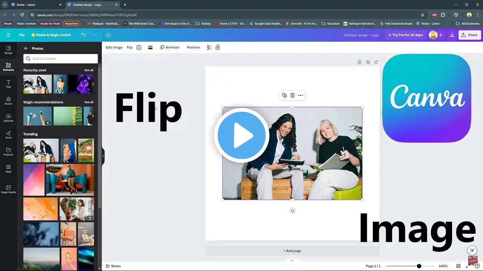
Task: Click Edit image in the toolbar
Action: [x=114, y=47]
